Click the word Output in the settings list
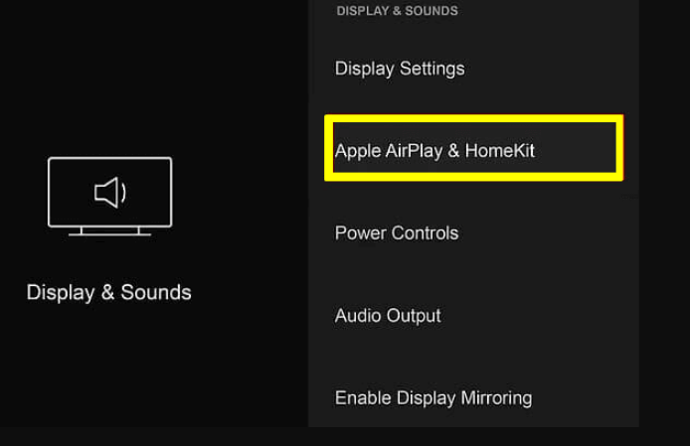The width and height of the screenshot is (690, 446). point(414,316)
